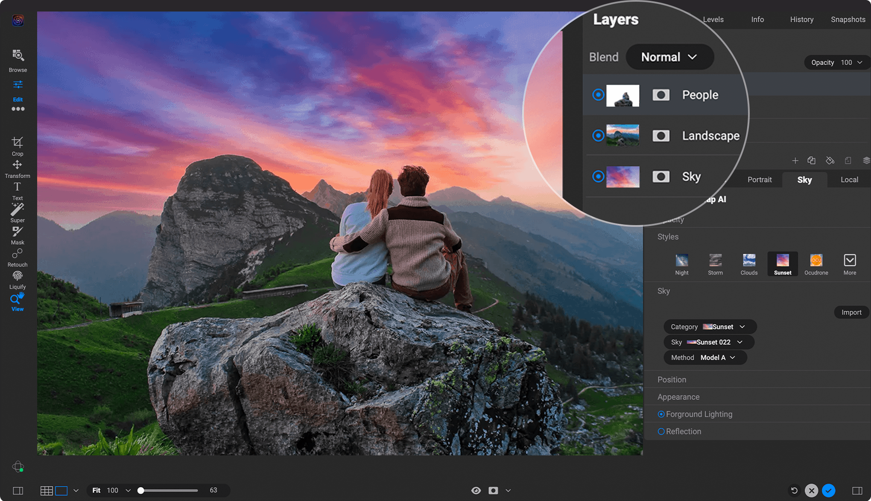Click the Browse icon in the sidebar
The width and height of the screenshot is (871, 501).
pos(17,56)
